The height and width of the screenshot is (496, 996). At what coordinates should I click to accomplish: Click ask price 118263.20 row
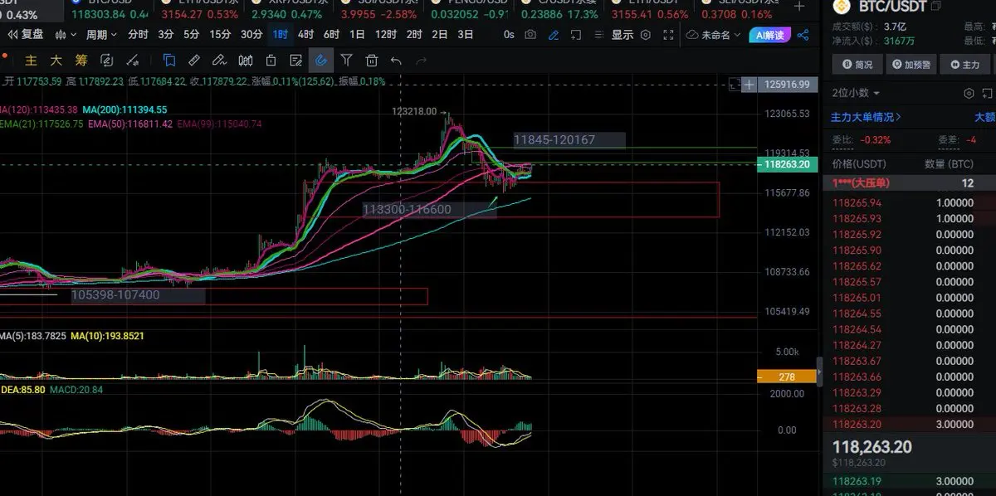point(910,424)
